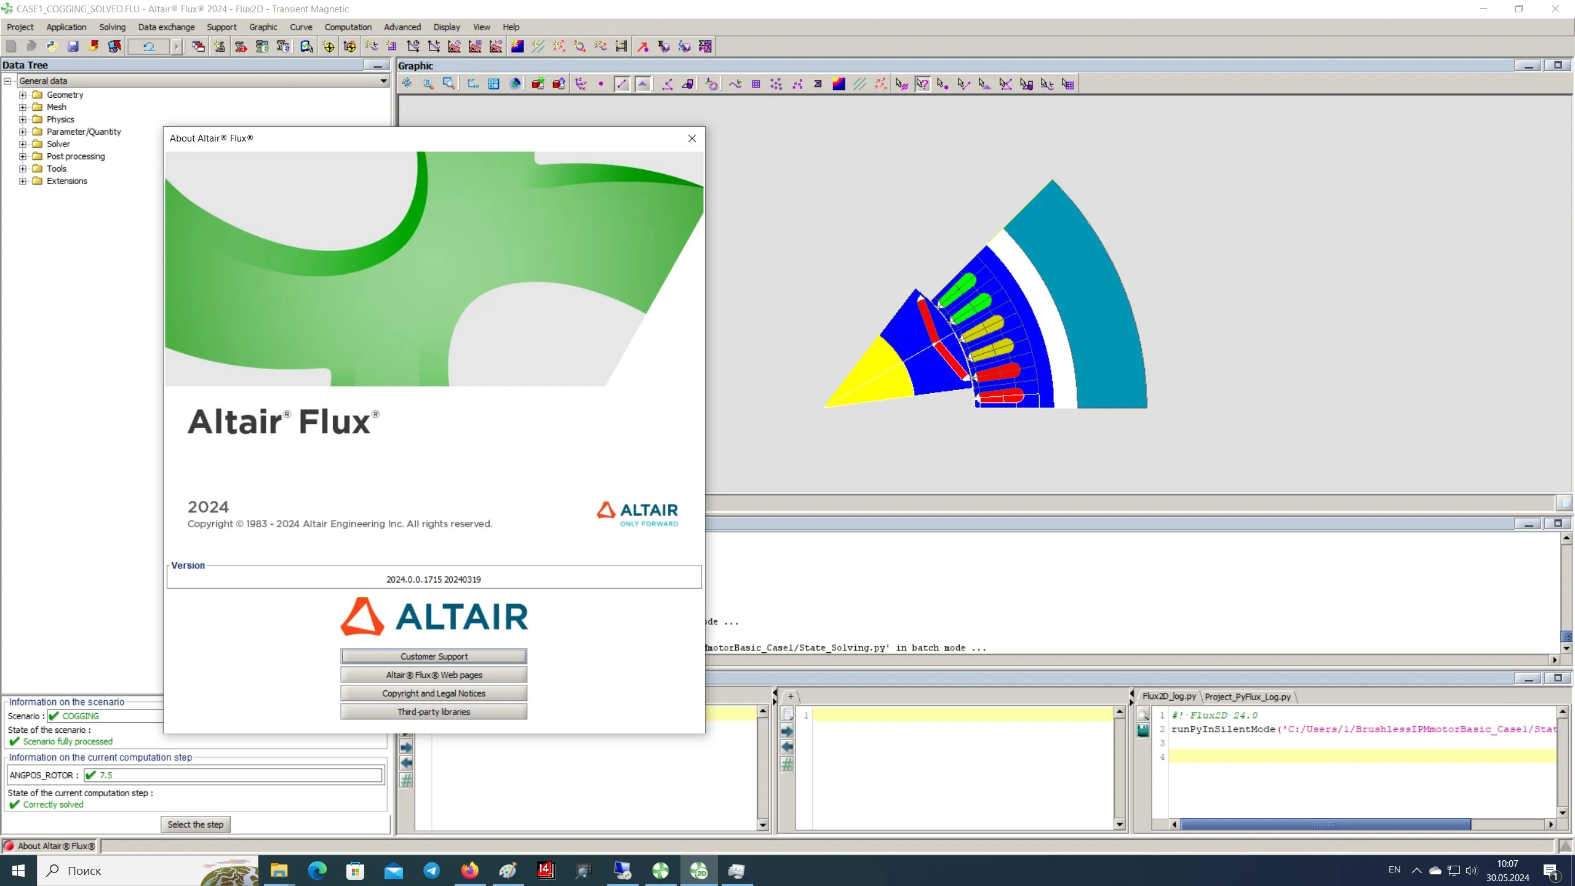Click the four views layout icon
Screen dimensions: 1575x886
pos(494,84)
